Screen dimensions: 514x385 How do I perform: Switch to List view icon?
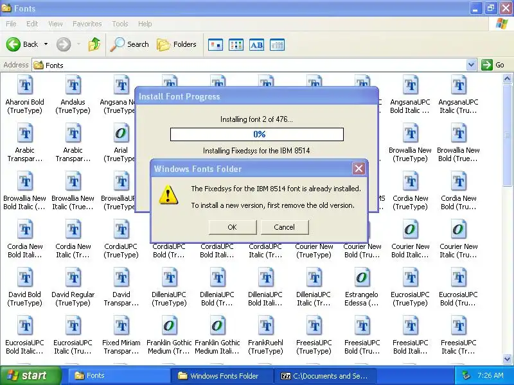click(x=236, y=45)
